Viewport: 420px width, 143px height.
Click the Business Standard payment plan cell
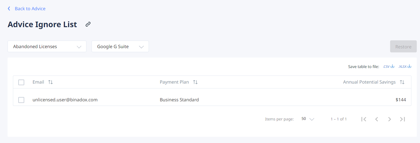pos(179,100)
